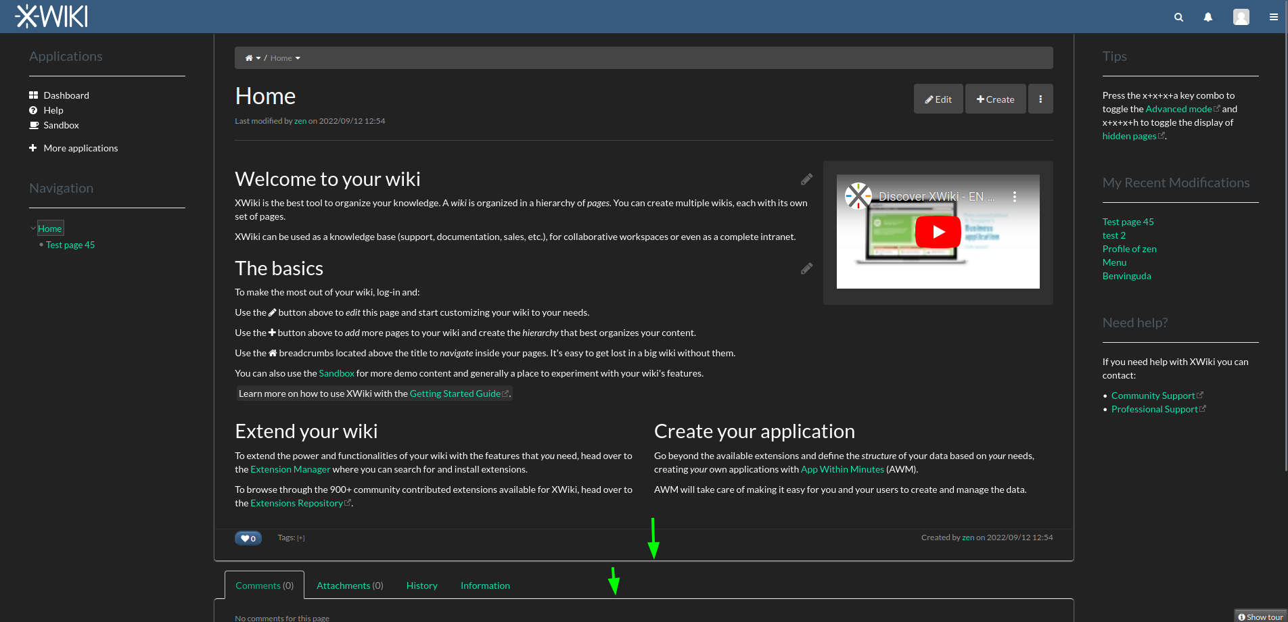The image size is (1288, 622).
Task: Click the Sandbox application icon
Action: 34,125
